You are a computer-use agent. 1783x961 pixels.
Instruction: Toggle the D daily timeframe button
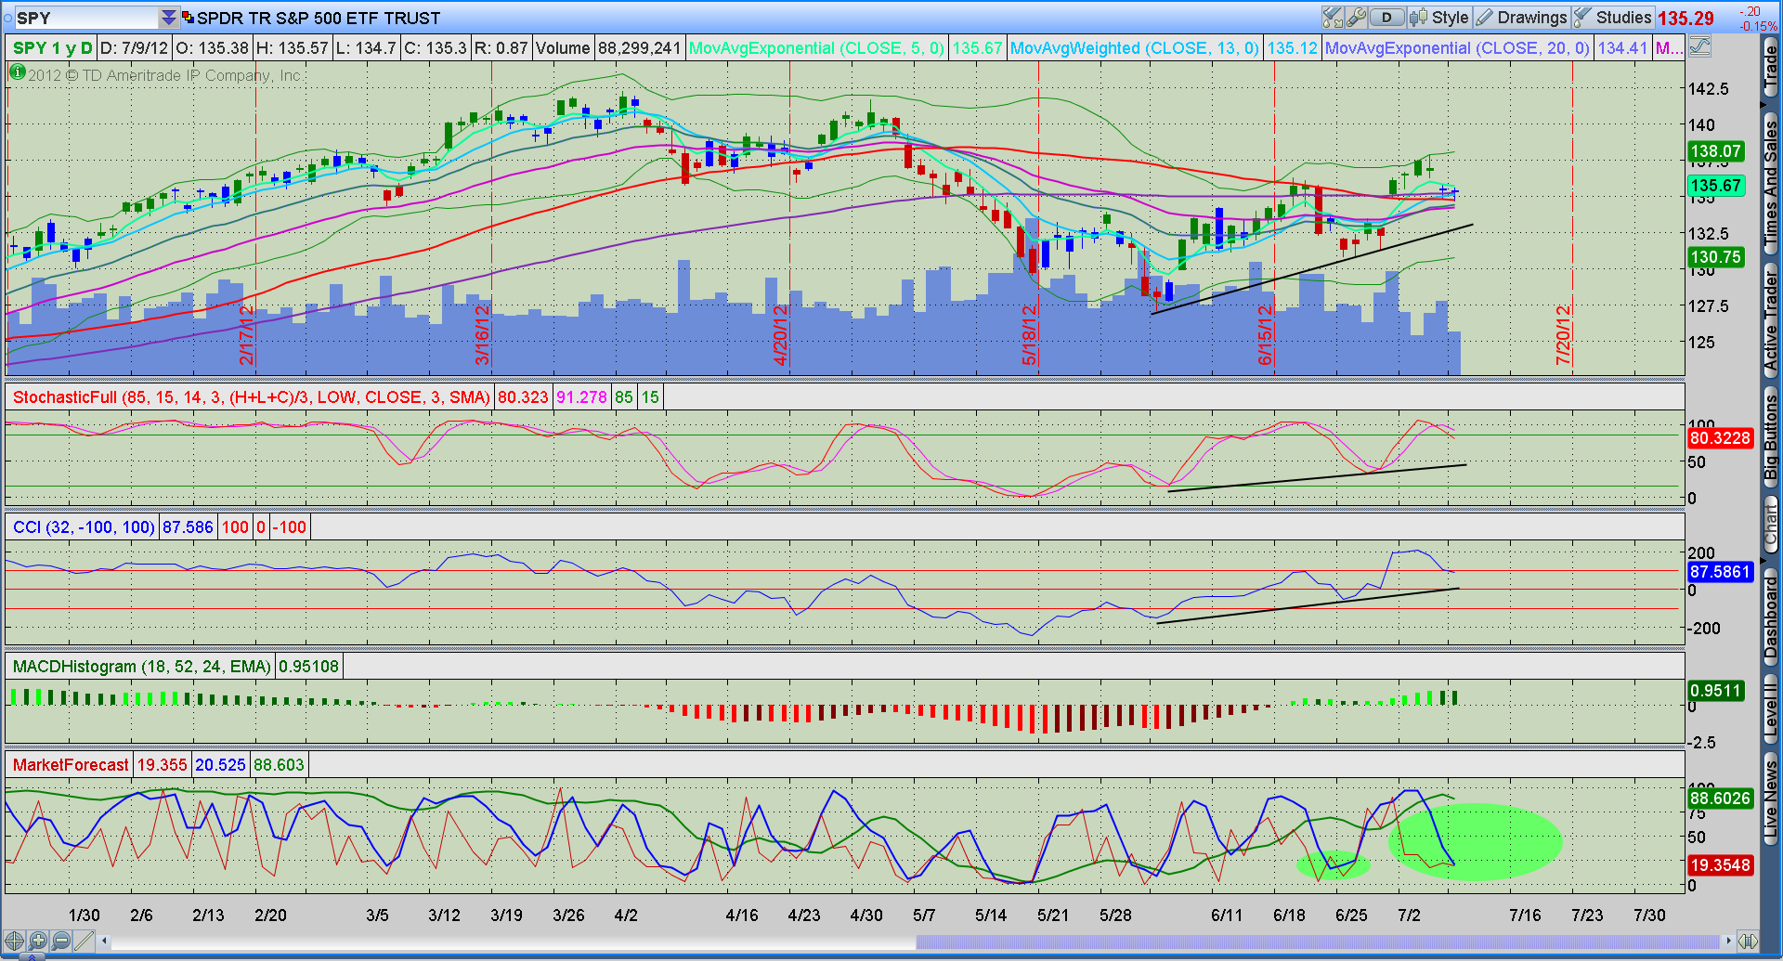coord(1386,18)
